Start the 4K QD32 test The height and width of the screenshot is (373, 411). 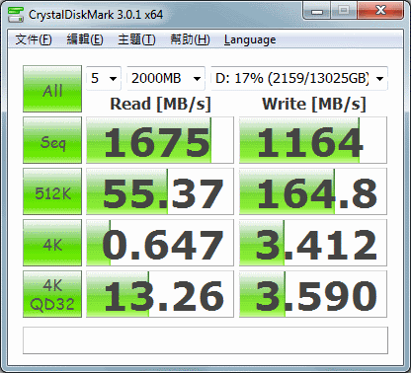tap(52, 294)
